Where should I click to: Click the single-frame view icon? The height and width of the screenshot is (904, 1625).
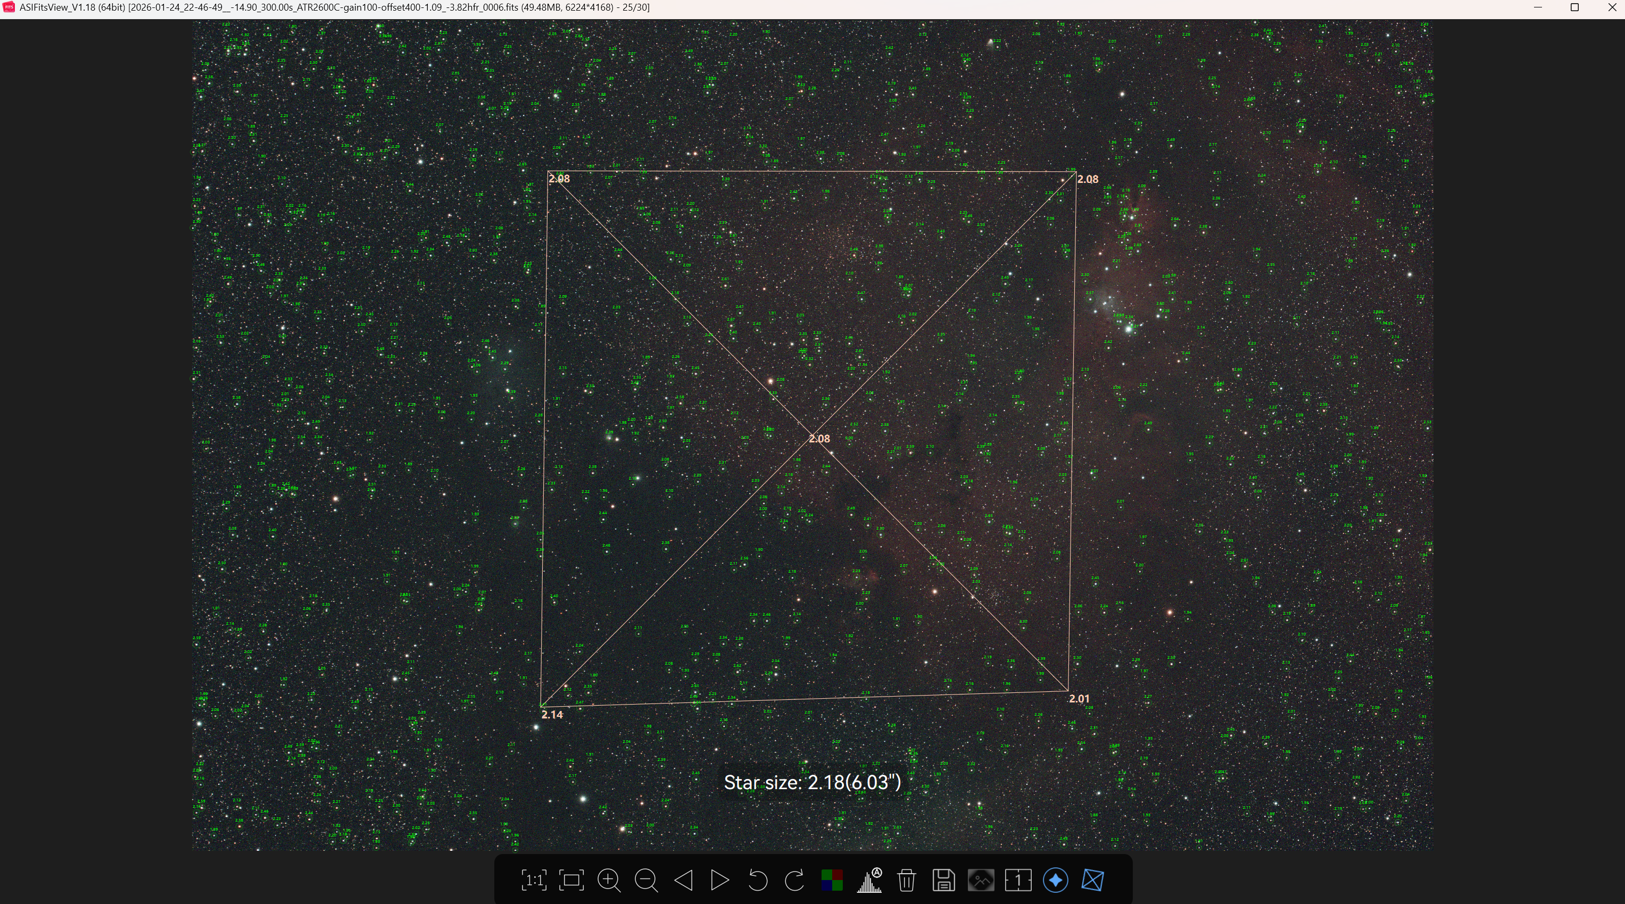tap(1018, 880)
